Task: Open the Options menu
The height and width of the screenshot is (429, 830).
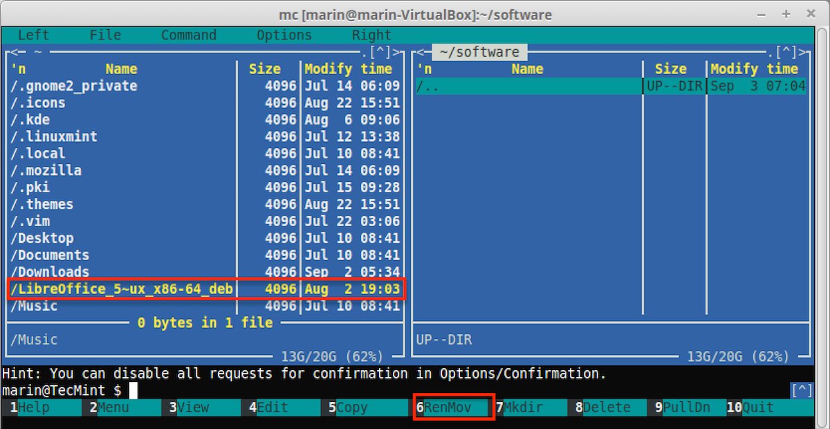Action: tap(284, 35)
